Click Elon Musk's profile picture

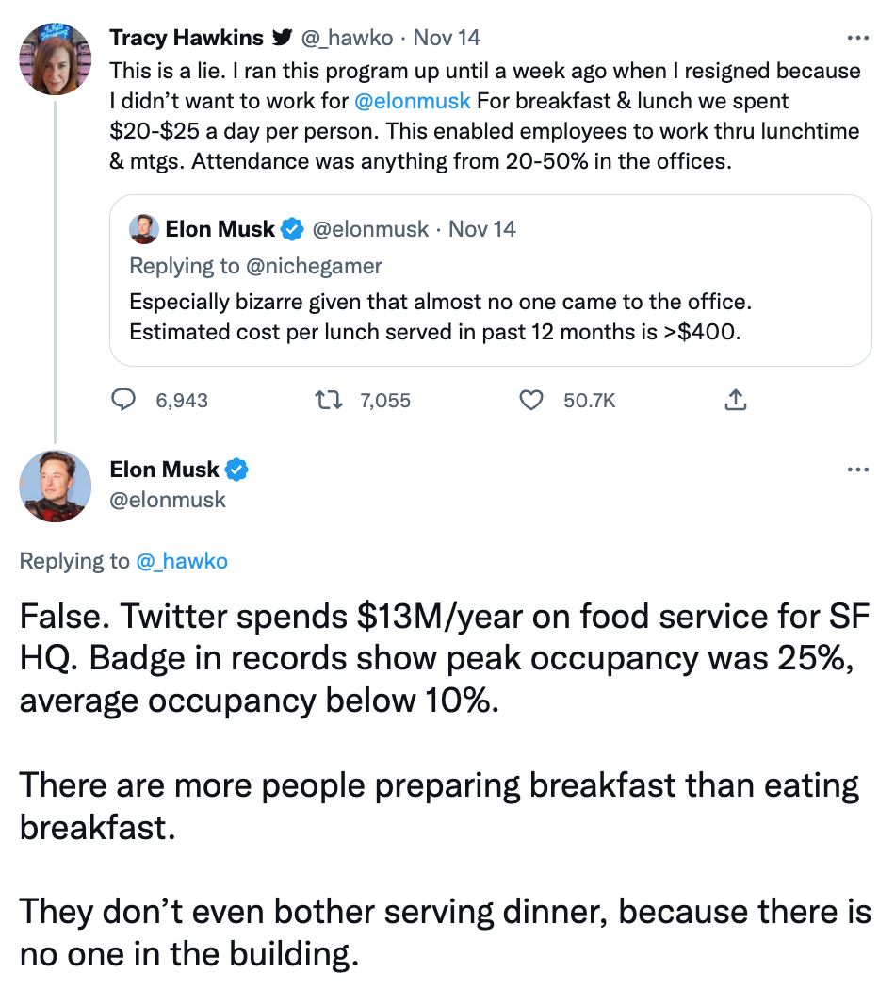(x=56, y=487)
